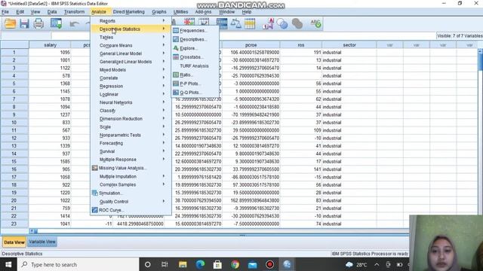483x271 pixels.
Task: Open Dimension Reduction menu entry
Action: [131, 119]
